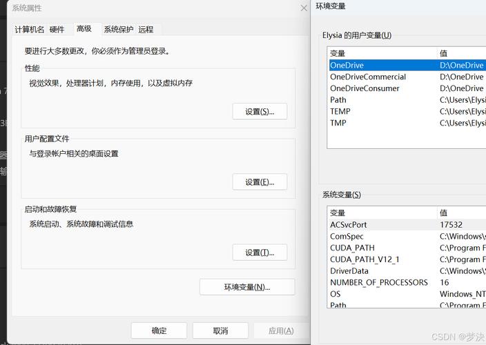Click the value 16 for NUMBER_OF_PROCESSORS
The height and width of the screenshot is (345, 486).
[x=444, y=282]
